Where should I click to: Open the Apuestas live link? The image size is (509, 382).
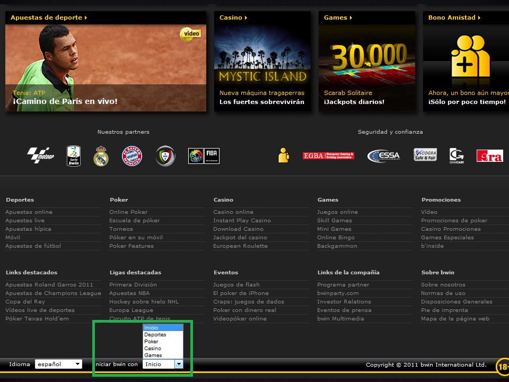coord(25,220)
